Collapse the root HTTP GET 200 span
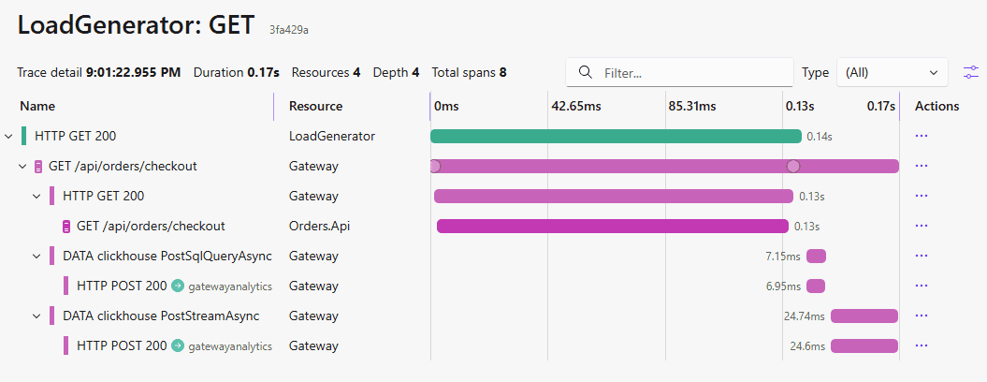The width and height of the screenshot is (987, 382). [x=8, y=136]
